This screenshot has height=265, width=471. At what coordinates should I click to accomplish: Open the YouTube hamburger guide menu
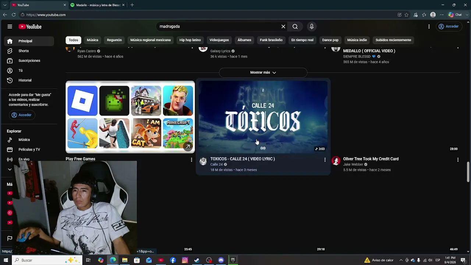point(10,26)
